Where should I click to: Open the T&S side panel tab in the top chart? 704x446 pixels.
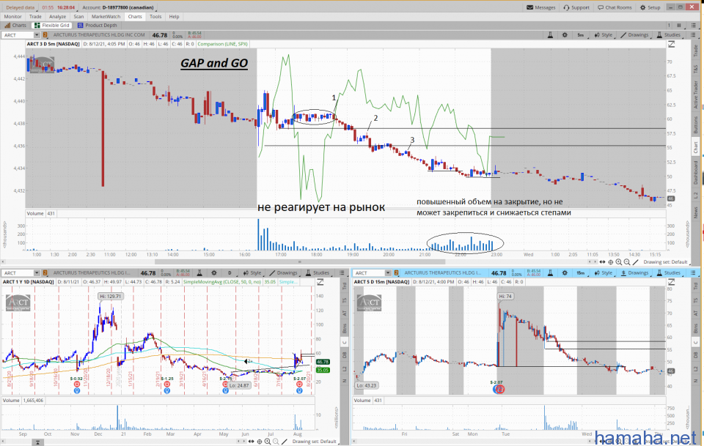695,69
